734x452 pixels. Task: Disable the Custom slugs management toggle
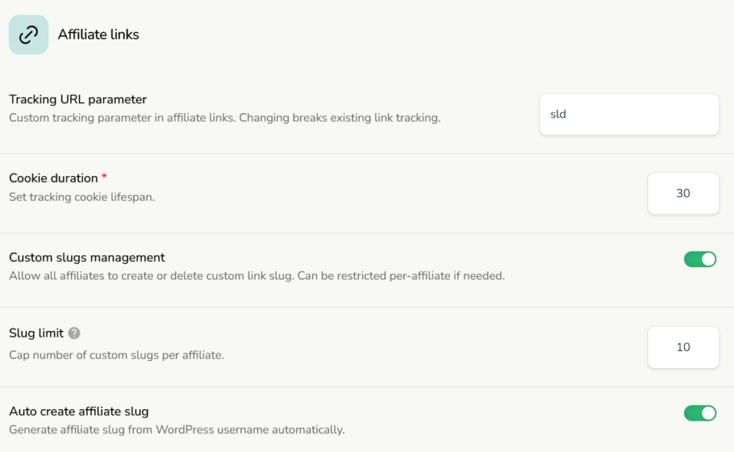tap(700, 259)
